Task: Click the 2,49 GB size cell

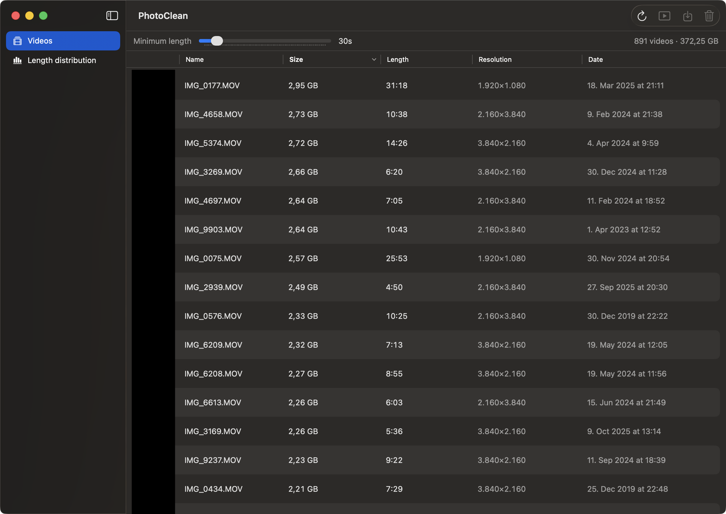Action: (303, 287)
